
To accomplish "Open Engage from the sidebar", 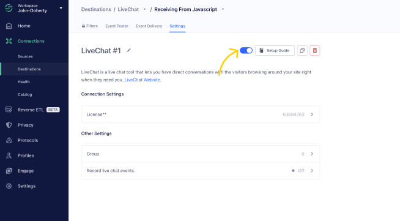I will pyautogui.click(x=26, y=171).
